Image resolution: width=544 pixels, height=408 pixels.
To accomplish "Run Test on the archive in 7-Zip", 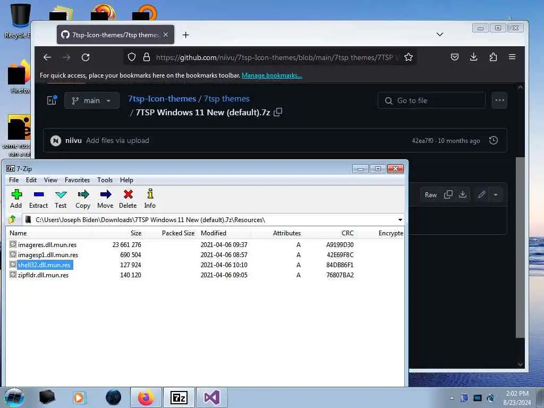I will click(x=61, y=199).
